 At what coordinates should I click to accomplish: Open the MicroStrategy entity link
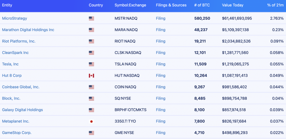click(15, 18)
